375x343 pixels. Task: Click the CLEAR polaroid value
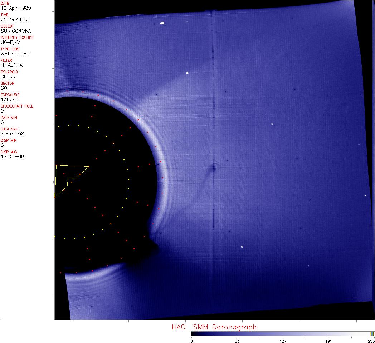point(8,76)
